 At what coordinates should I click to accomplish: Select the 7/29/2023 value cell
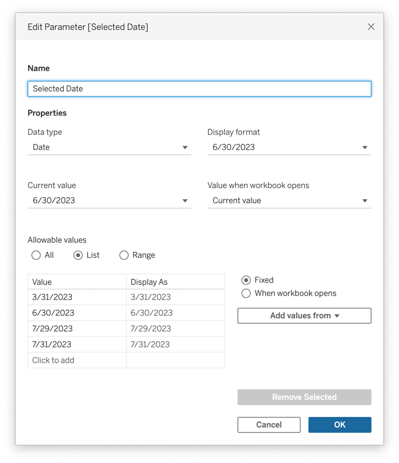click(77, 329)
